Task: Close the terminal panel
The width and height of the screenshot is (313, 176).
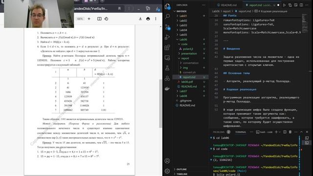Action: coord(307,132)
